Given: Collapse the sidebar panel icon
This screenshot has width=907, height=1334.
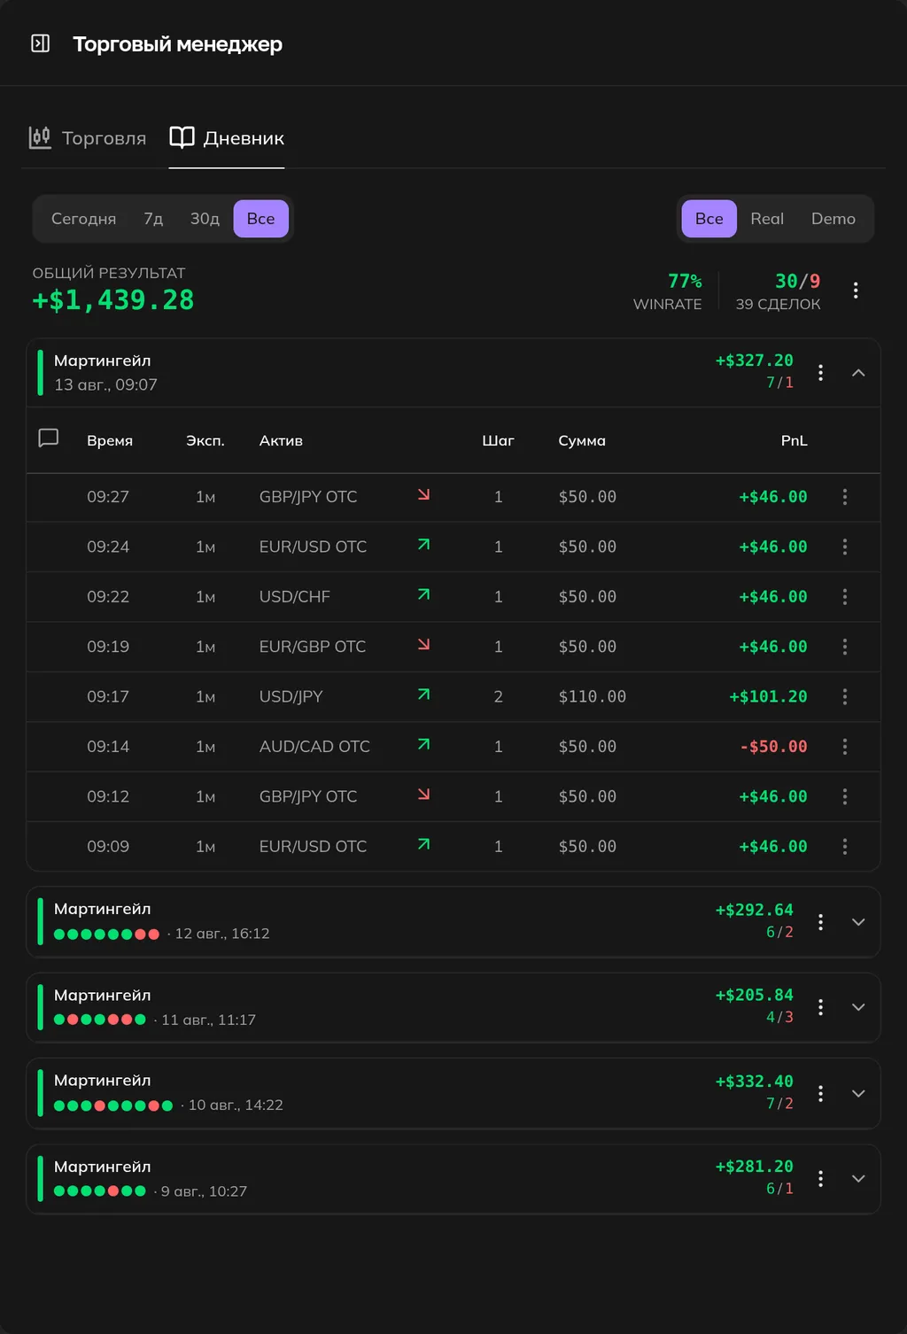Looking at the screenshot, I should pyautogui.click(x=41, y=43).
